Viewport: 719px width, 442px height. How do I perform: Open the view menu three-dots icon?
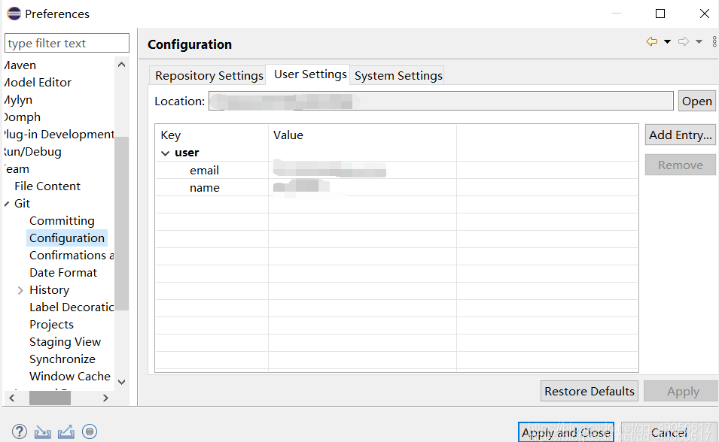[714, 41]
